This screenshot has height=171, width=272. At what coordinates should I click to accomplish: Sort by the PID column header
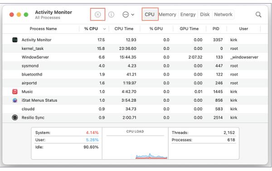click(x=216, y=29)
